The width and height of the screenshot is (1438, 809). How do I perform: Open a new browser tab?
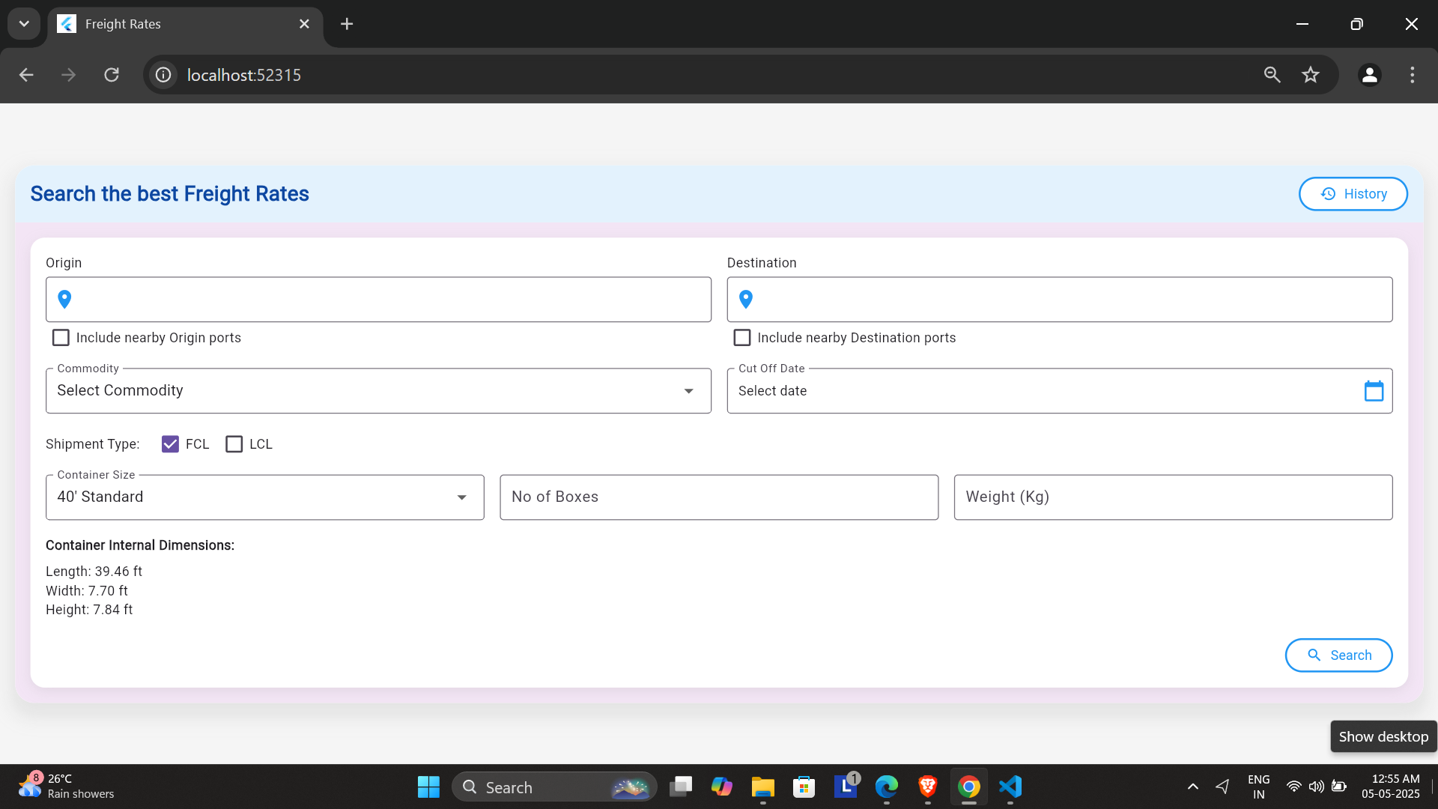[x=347, y=24]
